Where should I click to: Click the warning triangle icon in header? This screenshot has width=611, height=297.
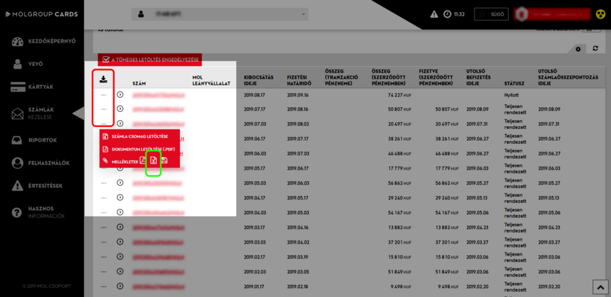click(434, 14)
